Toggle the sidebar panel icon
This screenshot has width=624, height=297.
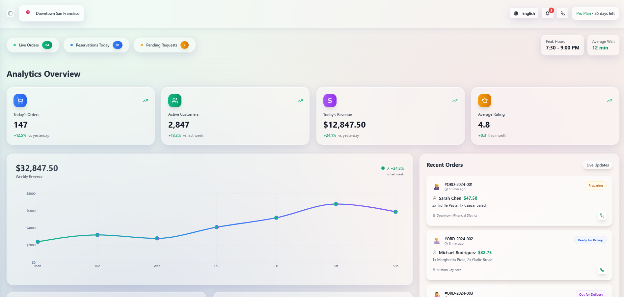11,14
